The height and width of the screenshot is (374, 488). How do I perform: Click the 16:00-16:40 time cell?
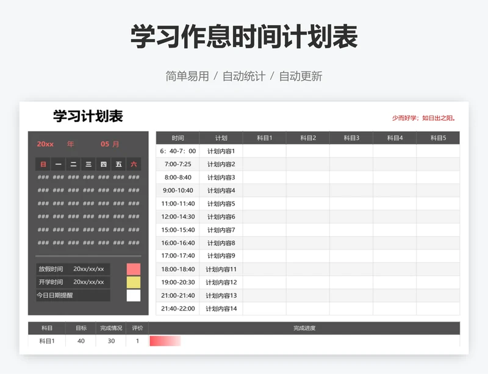(x=178, y=243)
